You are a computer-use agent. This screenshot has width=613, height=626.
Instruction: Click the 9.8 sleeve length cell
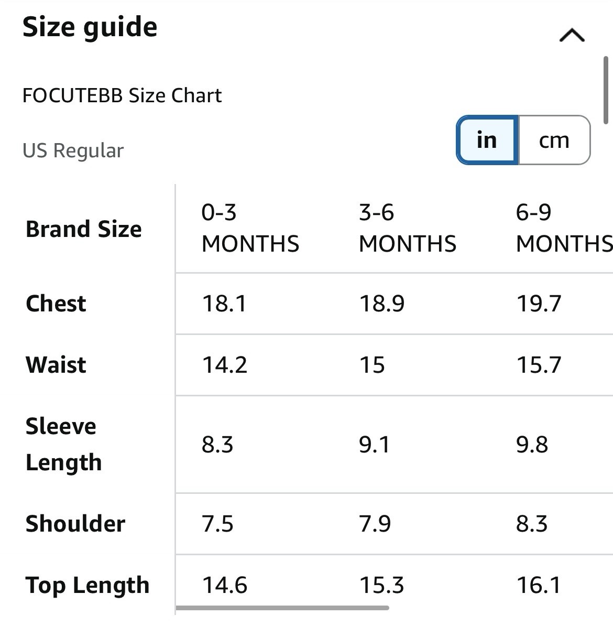pyautogui.click(x=532, y=445)
